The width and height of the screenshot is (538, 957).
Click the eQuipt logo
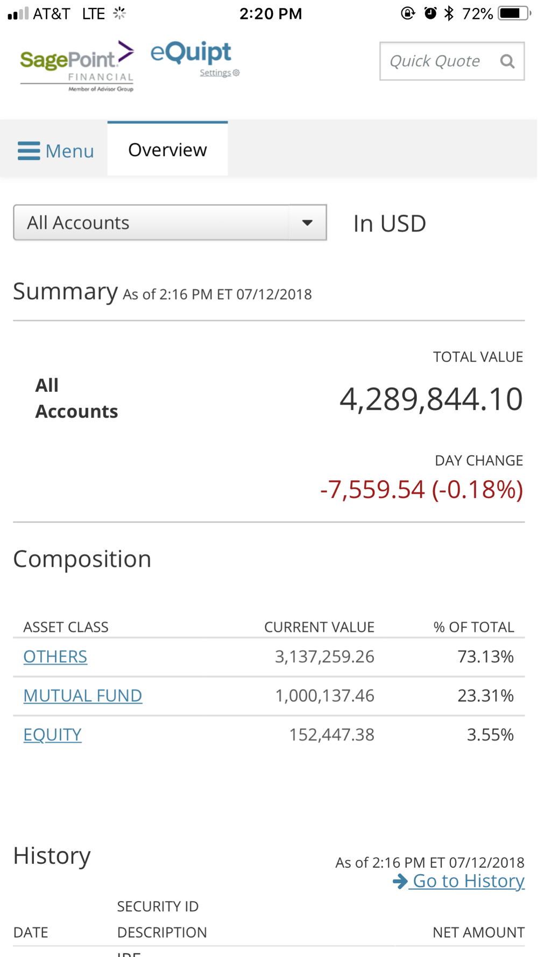coord(191,53)
